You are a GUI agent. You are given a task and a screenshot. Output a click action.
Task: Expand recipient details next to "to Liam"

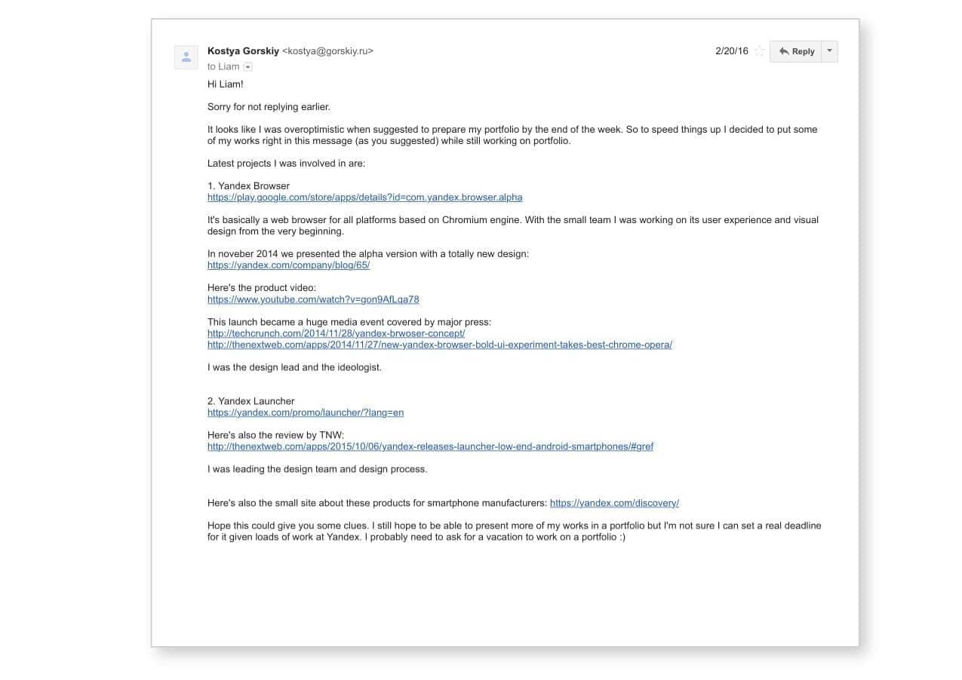coord(247,67)
